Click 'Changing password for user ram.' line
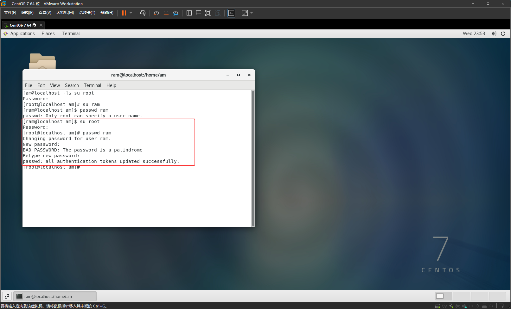The width and height of the screenshot is (511, 309). coord(67,139)
